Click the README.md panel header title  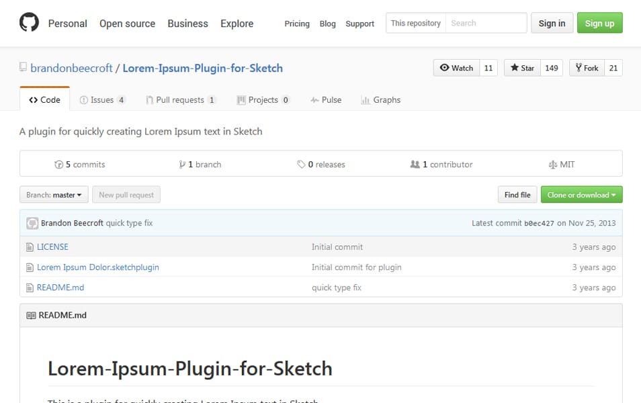click(x=62, y=315)
